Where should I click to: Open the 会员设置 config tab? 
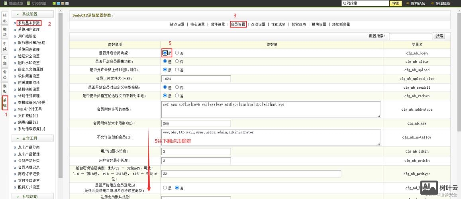coord(238,24)
